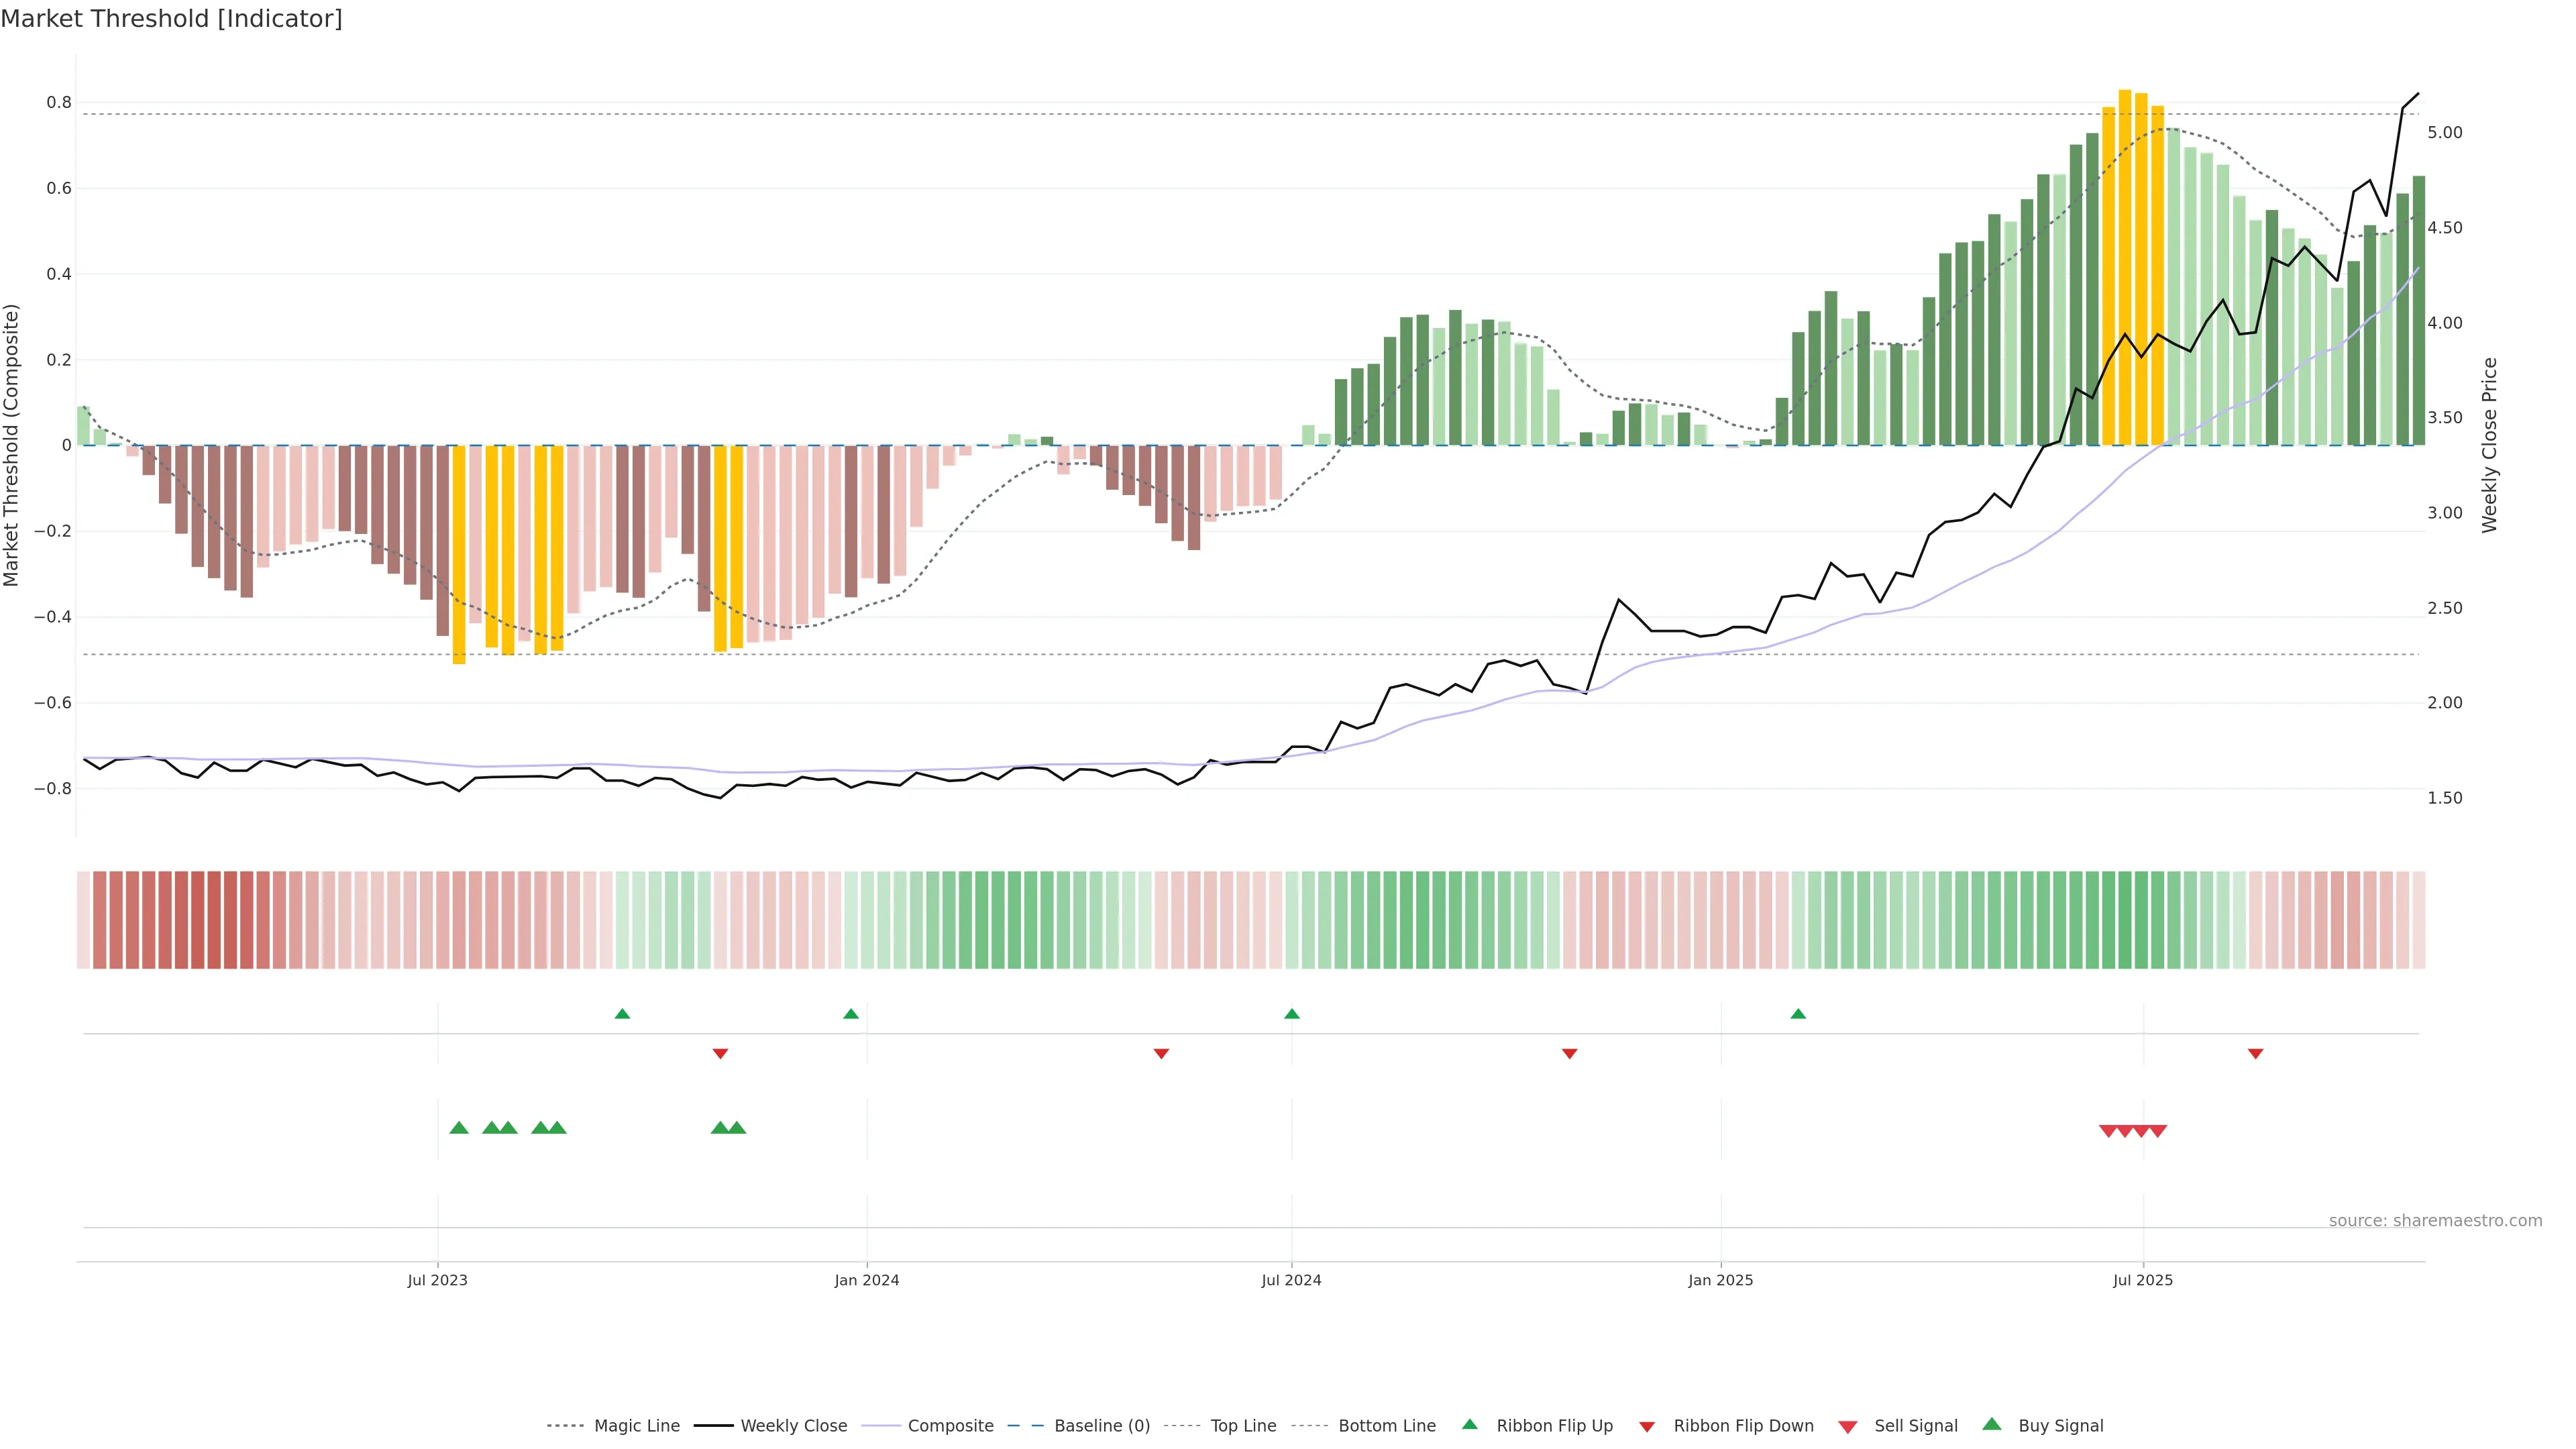This screenshot has width=2576, height=1449.
Task: Toggle the Top Line legend entry
Action: [x=1243, y=1426]
